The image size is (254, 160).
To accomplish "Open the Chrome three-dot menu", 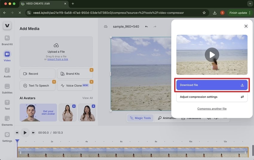I will (250, 13).
